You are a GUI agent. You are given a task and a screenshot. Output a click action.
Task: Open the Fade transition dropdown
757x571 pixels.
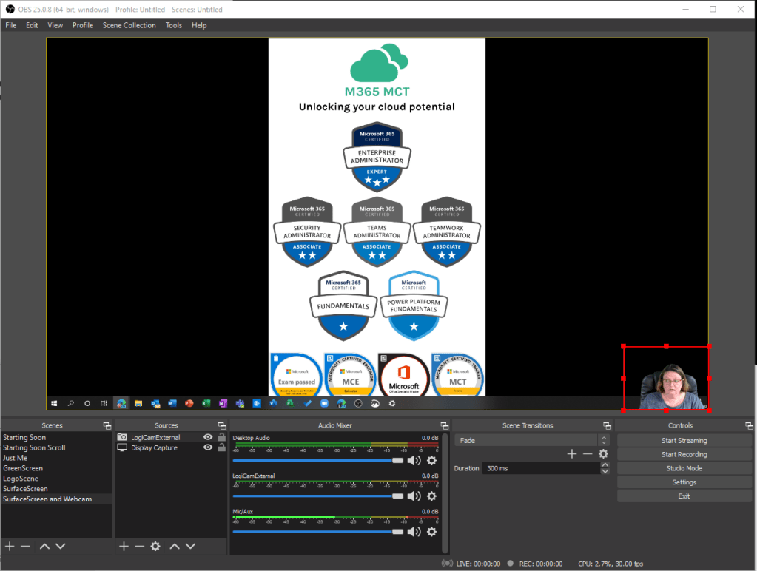coord(531,441)
